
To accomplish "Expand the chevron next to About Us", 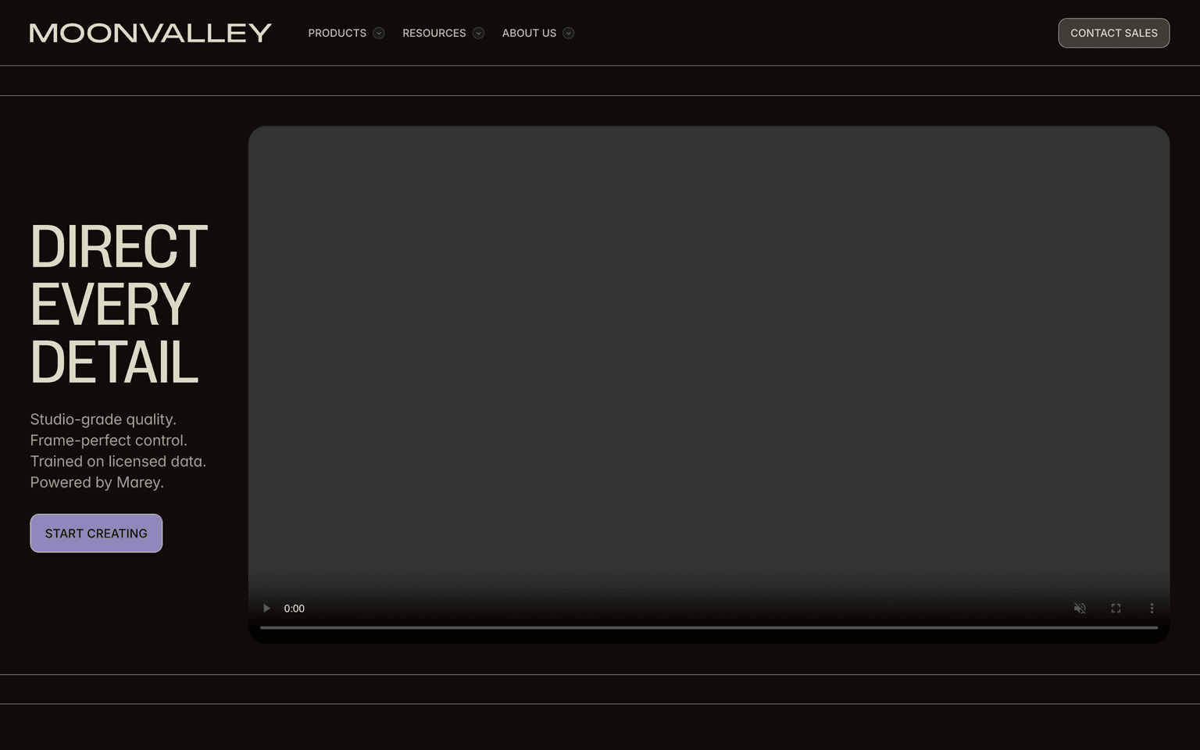I will (569, 33).
